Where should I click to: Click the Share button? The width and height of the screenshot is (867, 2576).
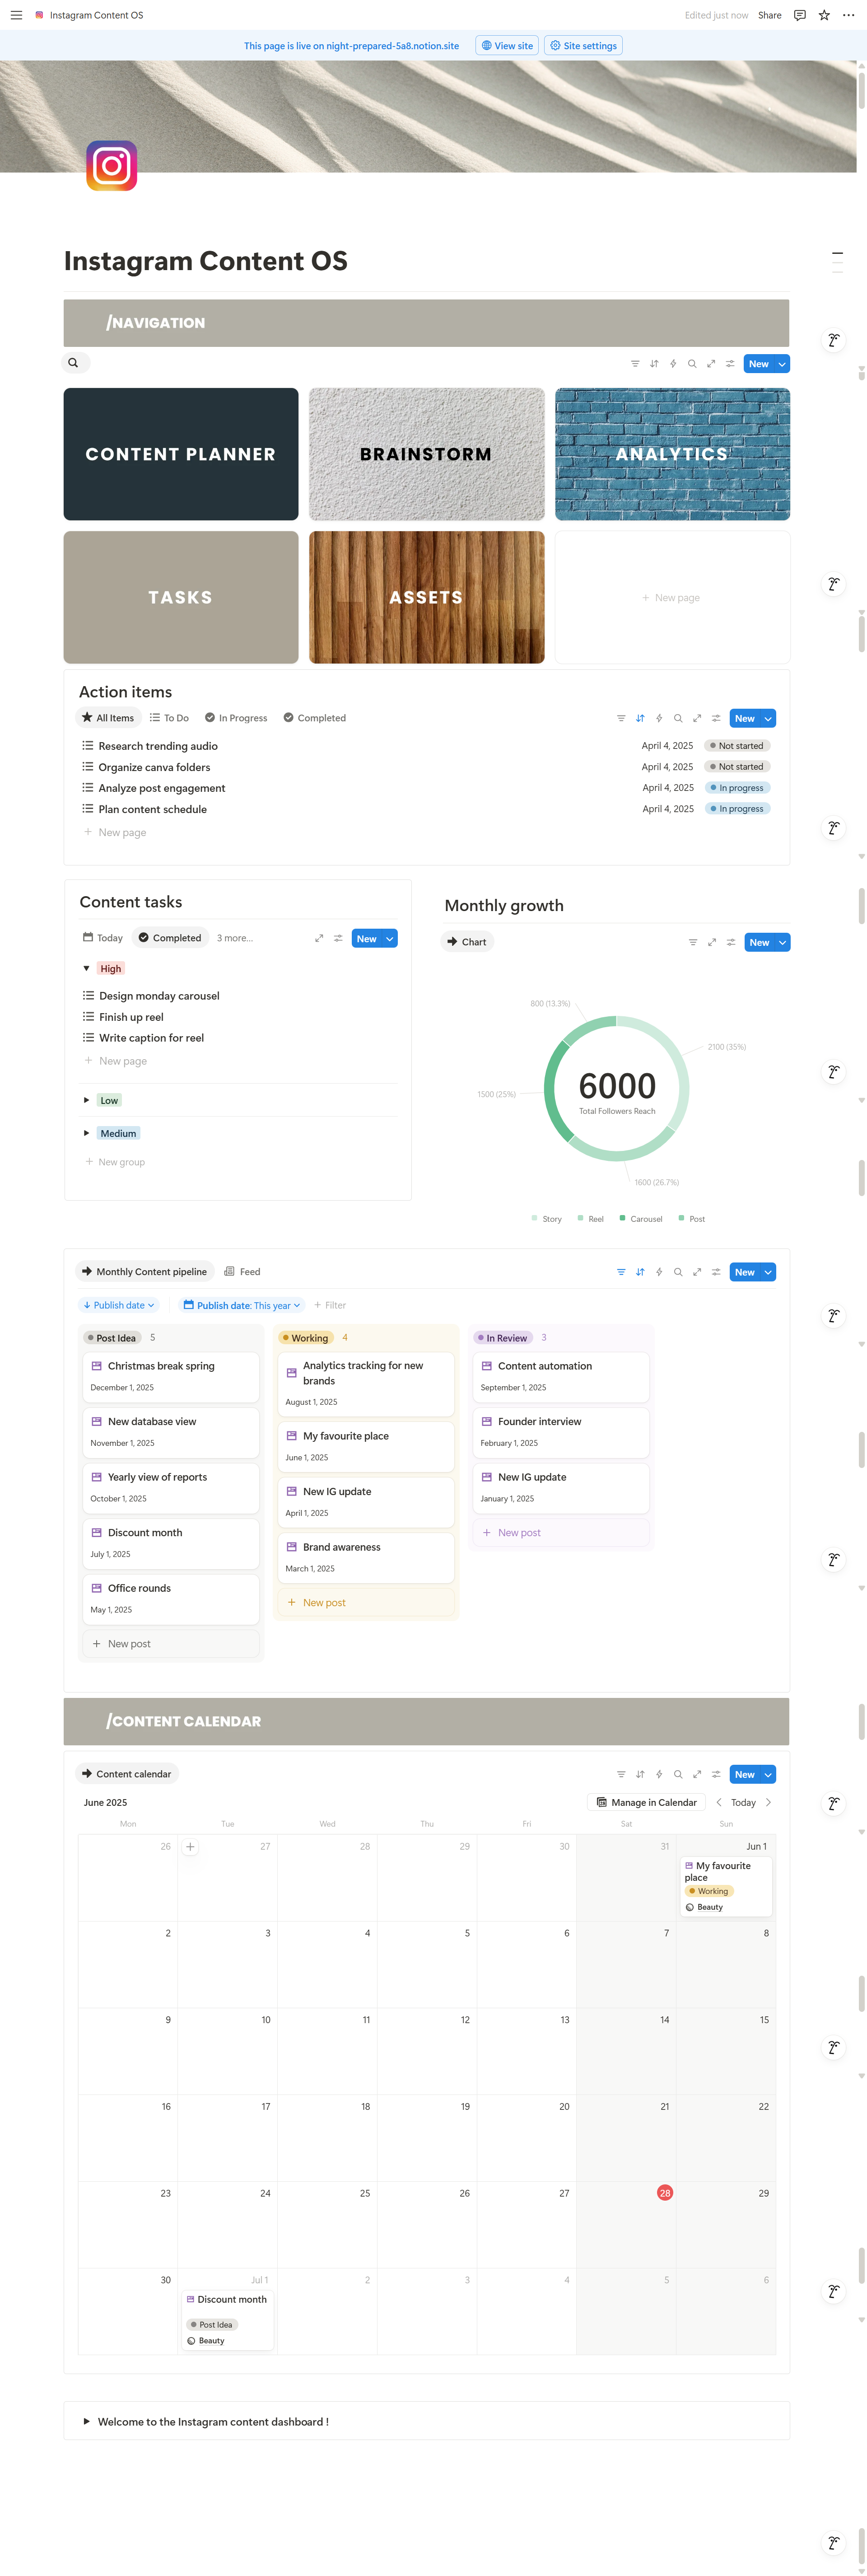click(770, 15)
